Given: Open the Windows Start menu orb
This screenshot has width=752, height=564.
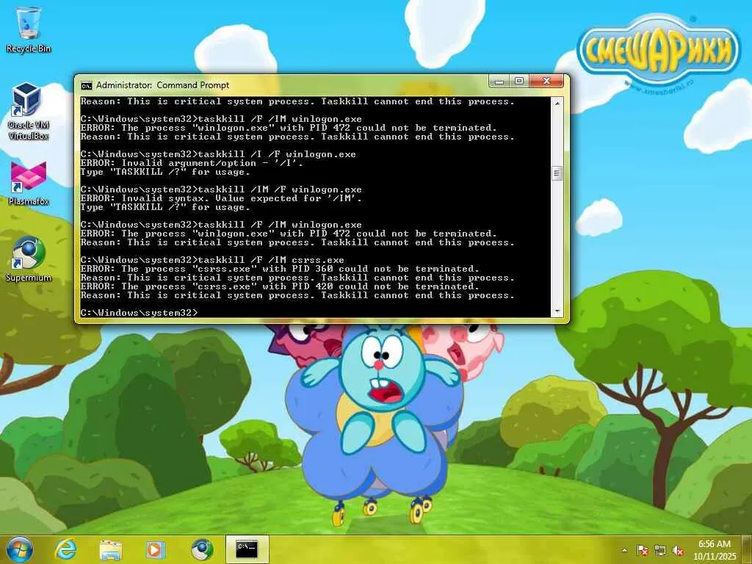Looking at the screenshot, I should click(20, 549).
